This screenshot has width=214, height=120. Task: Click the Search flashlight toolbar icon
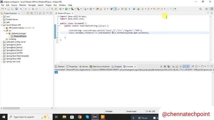[x=105, y=9]
